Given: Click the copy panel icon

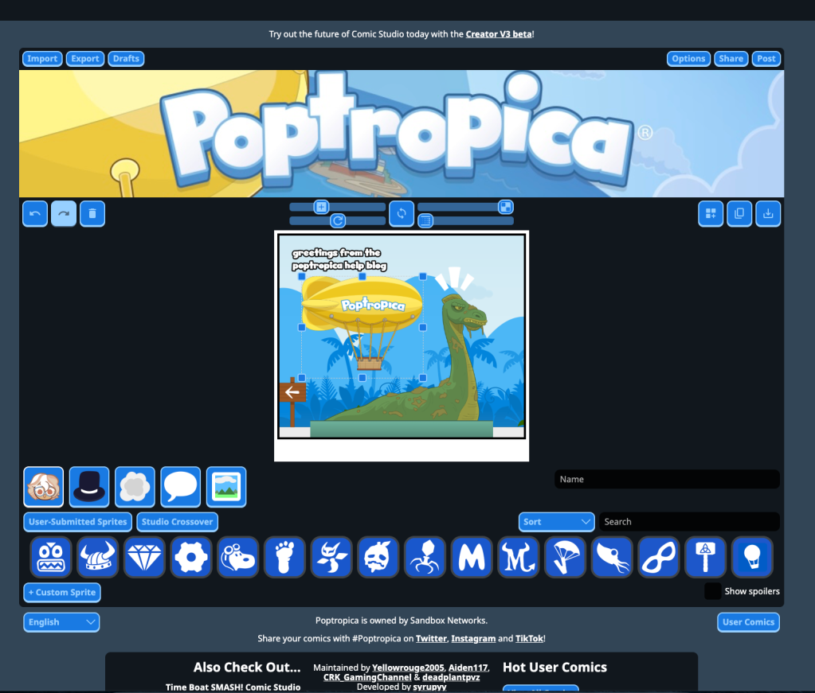Looking at the screenshot, I should pyautogui.click(x=739, y=213).
